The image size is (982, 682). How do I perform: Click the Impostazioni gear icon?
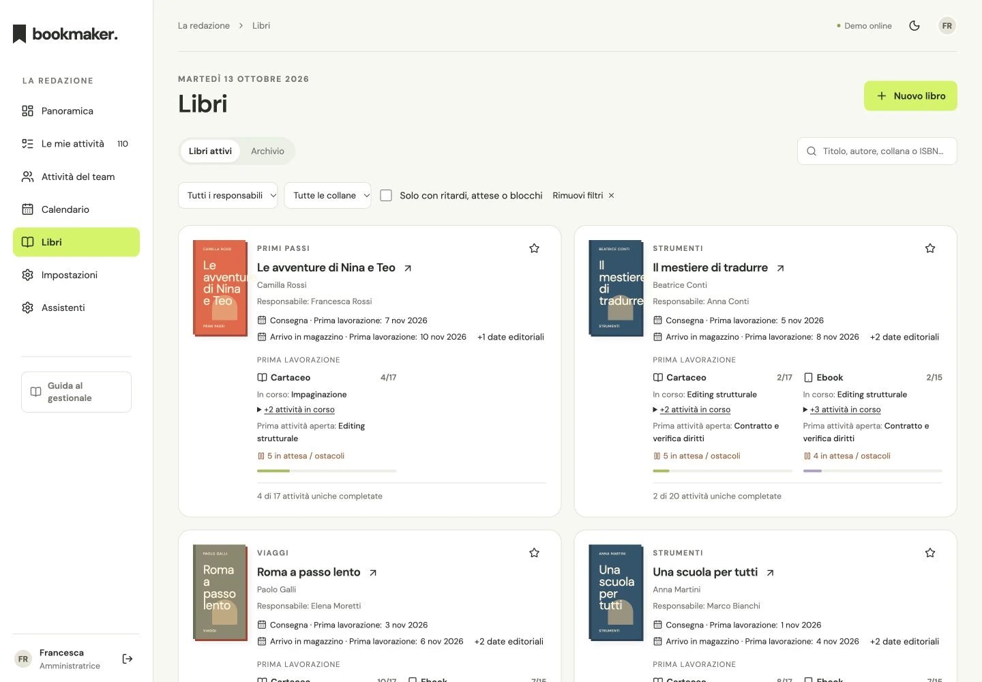pyautogui.click(x=27, y=275)
